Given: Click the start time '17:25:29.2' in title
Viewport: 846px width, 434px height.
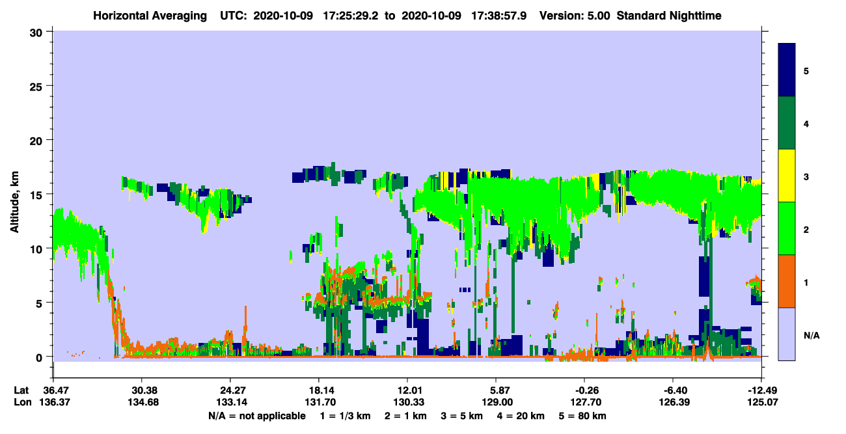Looking at the screenshot, I should (351, 16).
